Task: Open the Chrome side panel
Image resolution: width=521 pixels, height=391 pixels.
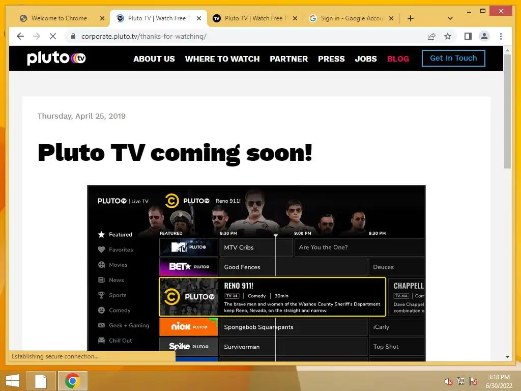Action: coord(468,36)
